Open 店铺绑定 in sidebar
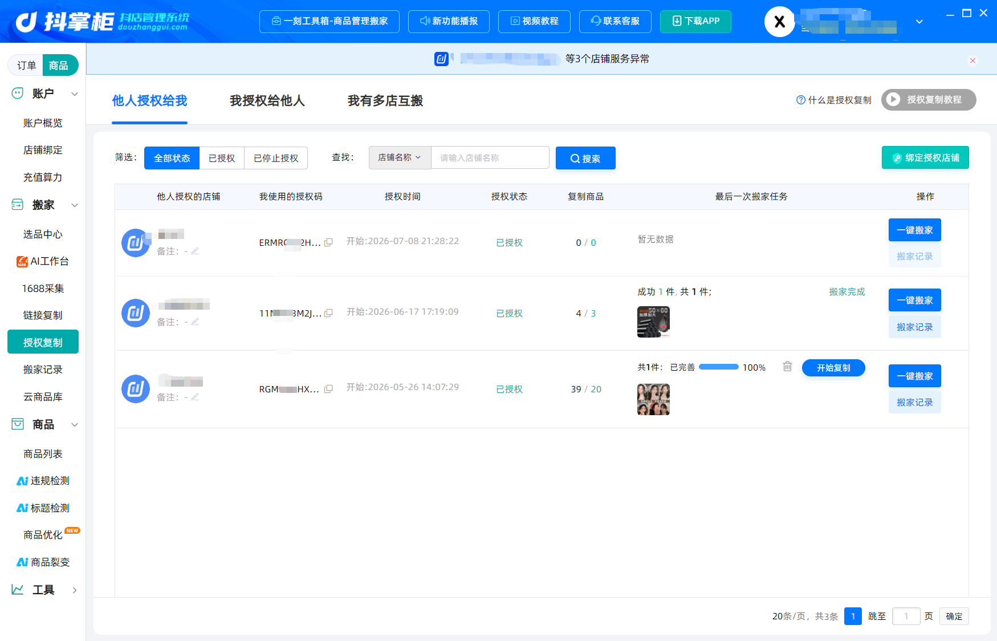The height and width of the screenshot is (641, 997). point(43,150)
